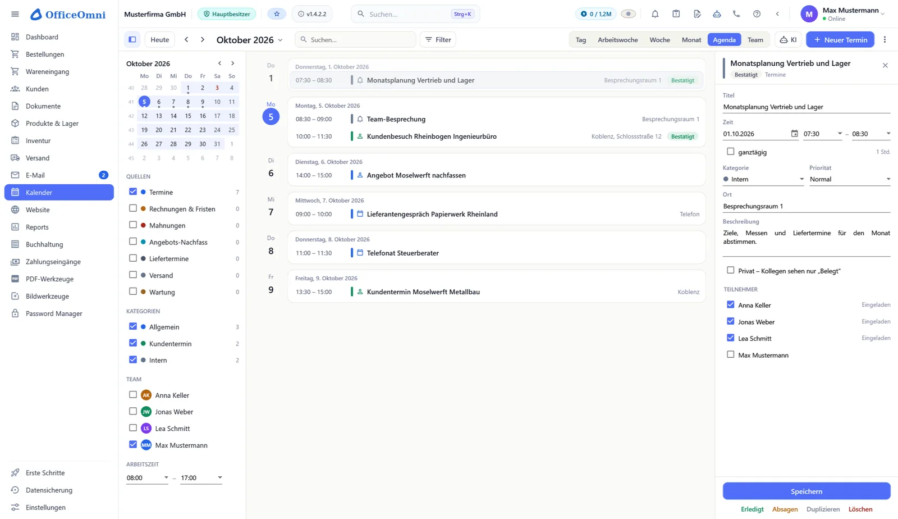Image resolution: width=898 pixels, height=519 pixels.
Task: Check the ganztägig checkbox
Action: click(730, 152)
